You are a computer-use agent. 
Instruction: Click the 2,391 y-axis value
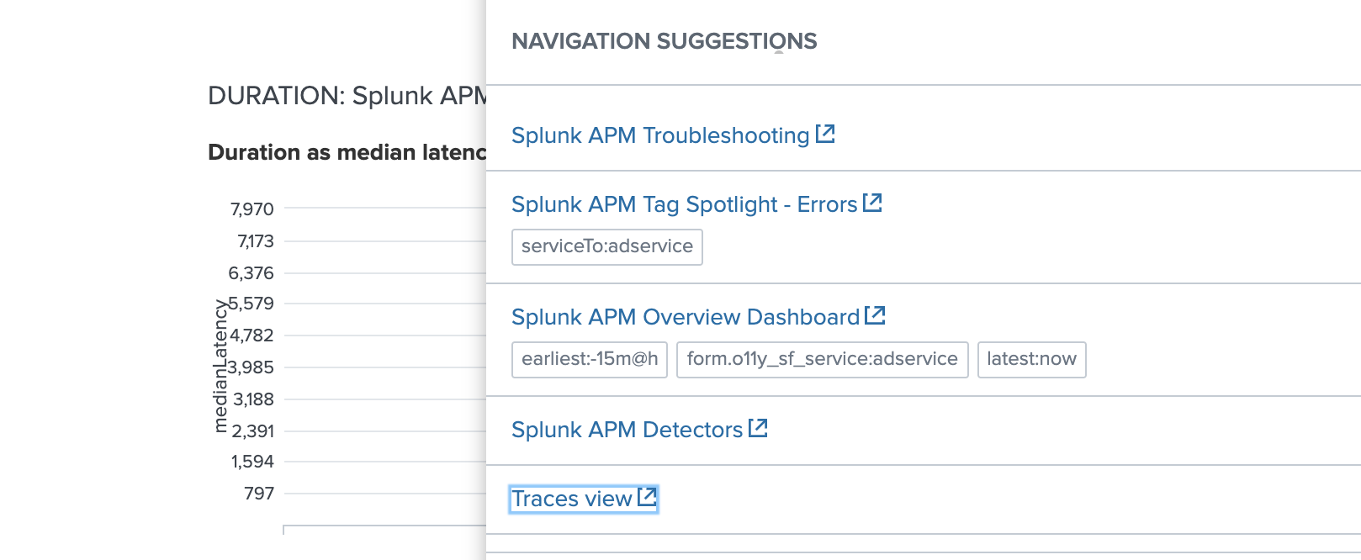coord(253,431)
